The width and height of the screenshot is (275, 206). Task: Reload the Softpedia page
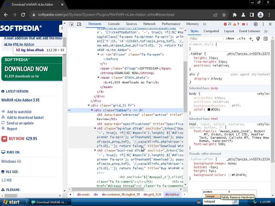pos(23,15)
